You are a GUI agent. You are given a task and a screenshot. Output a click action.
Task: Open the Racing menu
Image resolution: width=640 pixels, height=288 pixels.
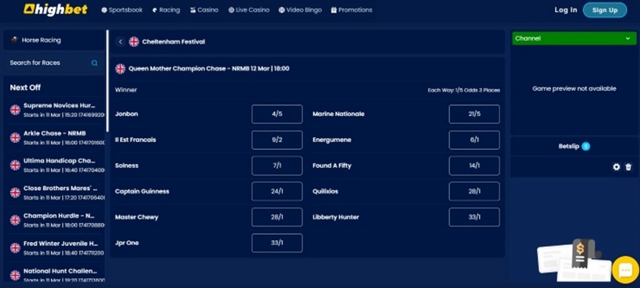pyautogui.click(x=166, y=10)
